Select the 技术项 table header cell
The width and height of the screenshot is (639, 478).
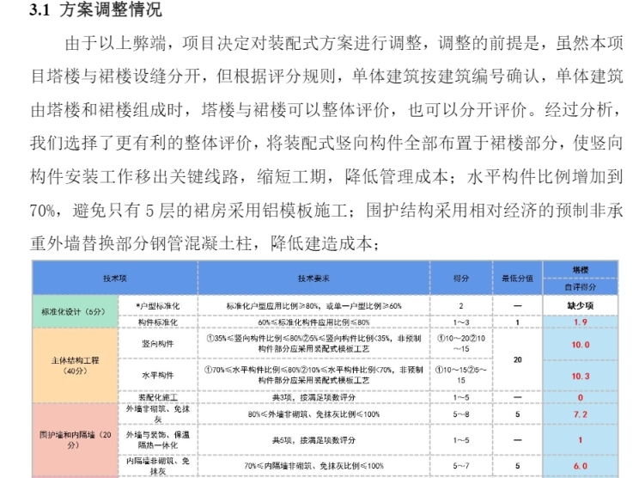click(115, 279)
